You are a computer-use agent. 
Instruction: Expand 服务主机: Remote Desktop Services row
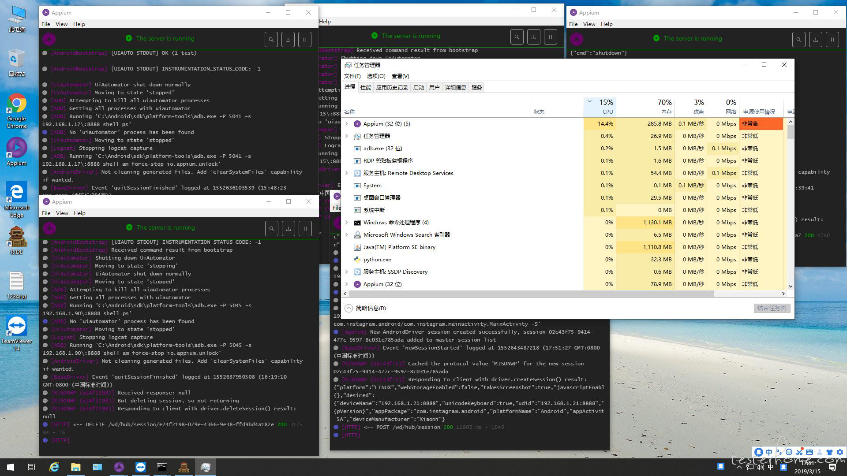coord(347,173)
